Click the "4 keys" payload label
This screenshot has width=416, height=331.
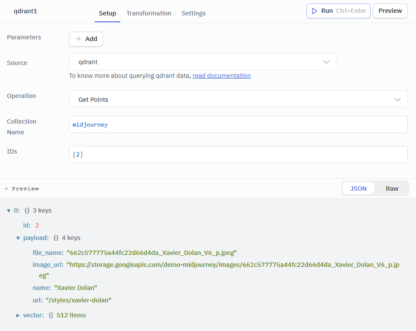pos(71,238)
